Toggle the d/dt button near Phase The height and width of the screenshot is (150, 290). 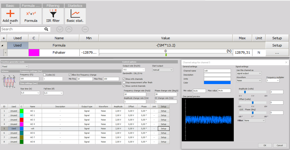pyautogui.click(x=241, y=109)
